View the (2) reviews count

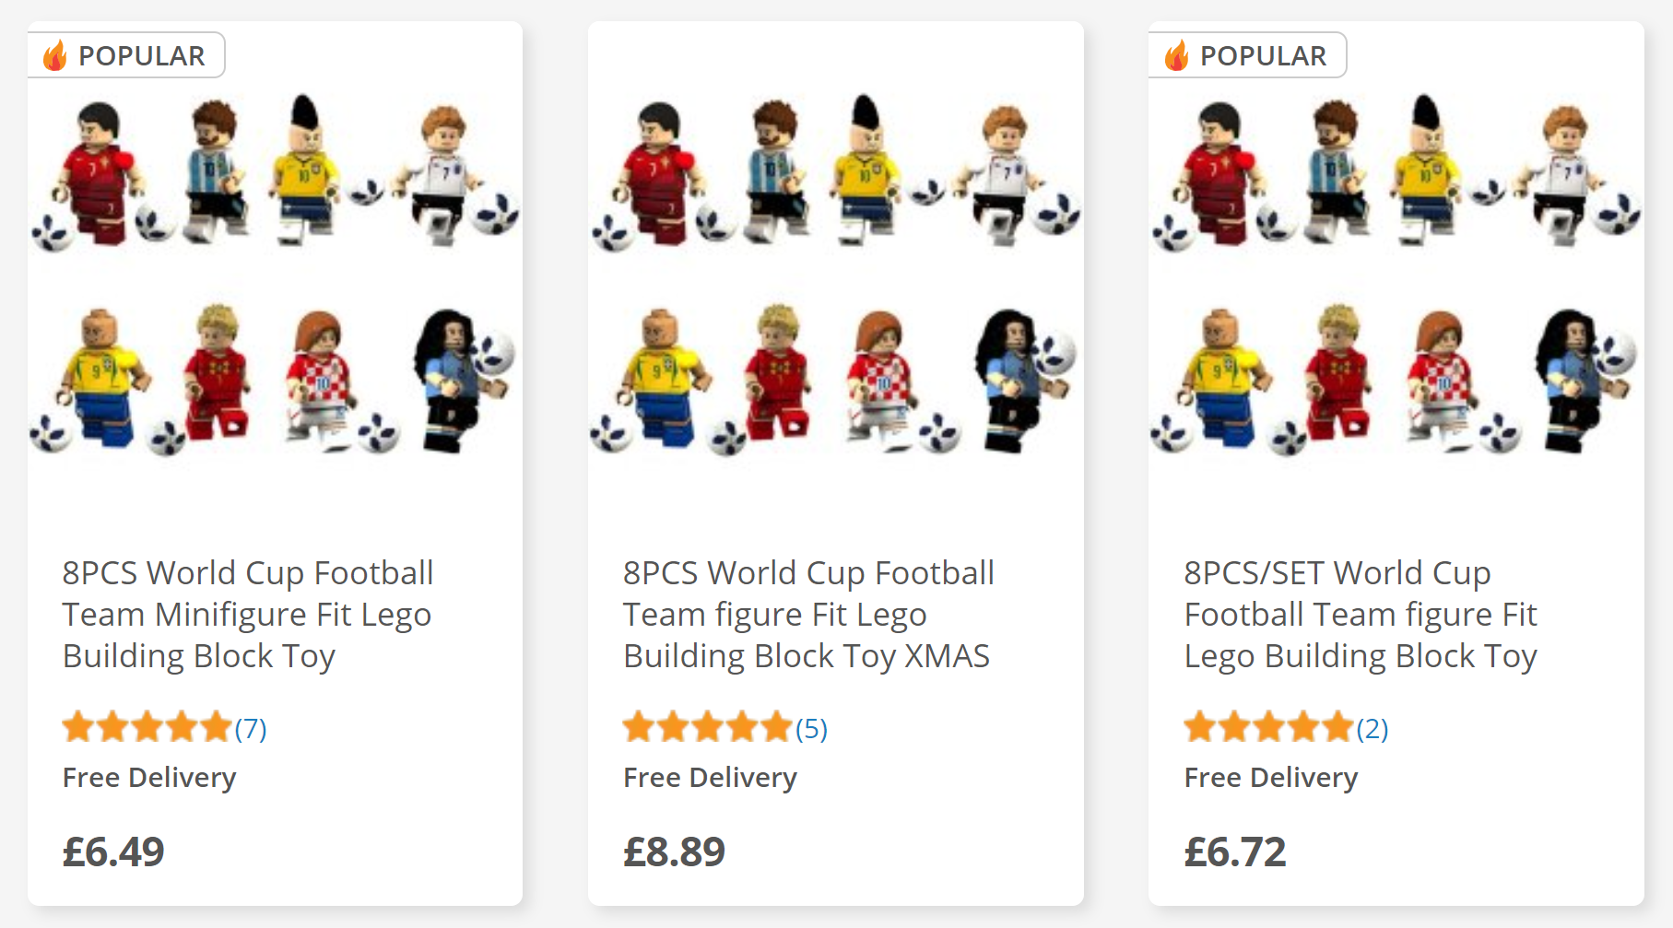1372,729
